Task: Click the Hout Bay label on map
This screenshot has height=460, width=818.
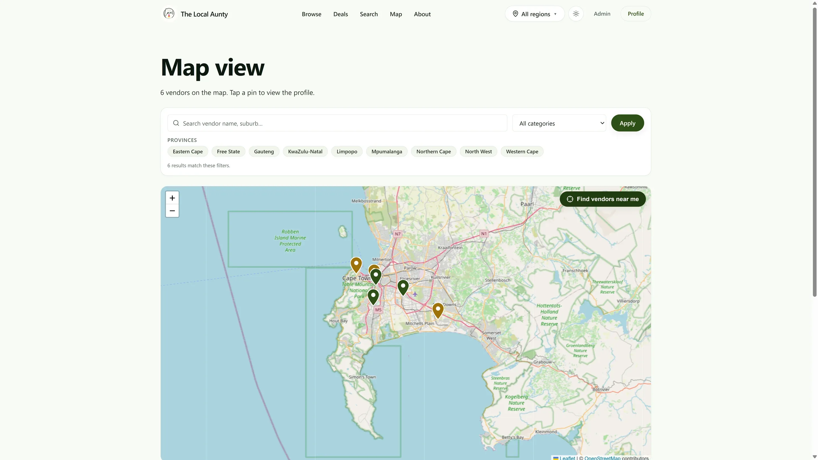Action: (338, 321)
